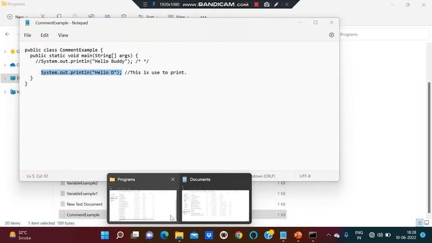Image resolution: width=432 pixels, height=243 pixels.
Task: Close the Bandicam recording bar
Action: pyautogui.click(x=286, y=5)
